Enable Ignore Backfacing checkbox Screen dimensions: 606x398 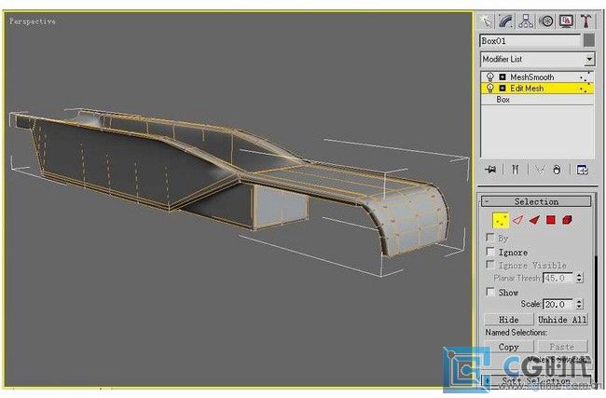490,252
